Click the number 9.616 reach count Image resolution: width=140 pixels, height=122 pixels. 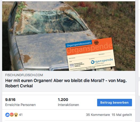10,100
